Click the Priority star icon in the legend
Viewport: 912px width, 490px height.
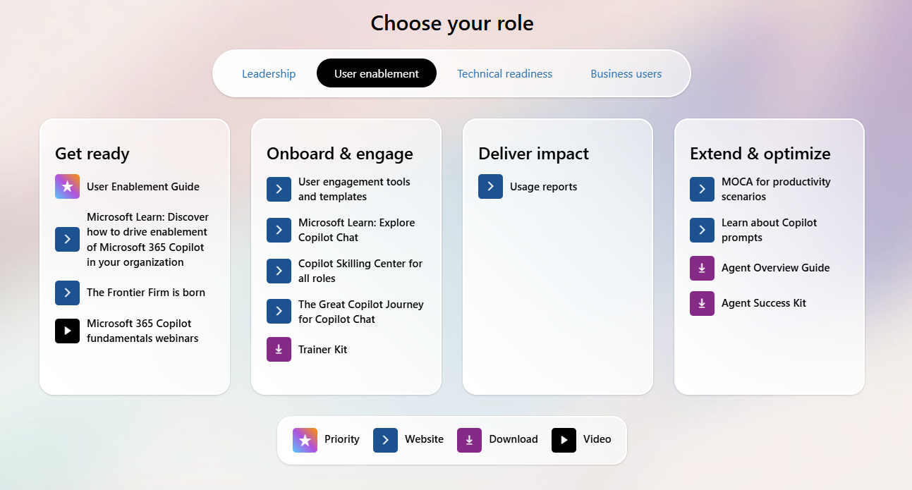click(305, 440)
